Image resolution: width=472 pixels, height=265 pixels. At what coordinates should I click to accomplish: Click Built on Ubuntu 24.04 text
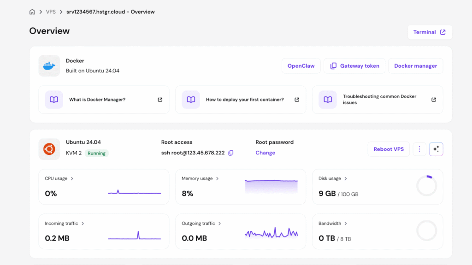pyautogui.click(x=93, y=71)
